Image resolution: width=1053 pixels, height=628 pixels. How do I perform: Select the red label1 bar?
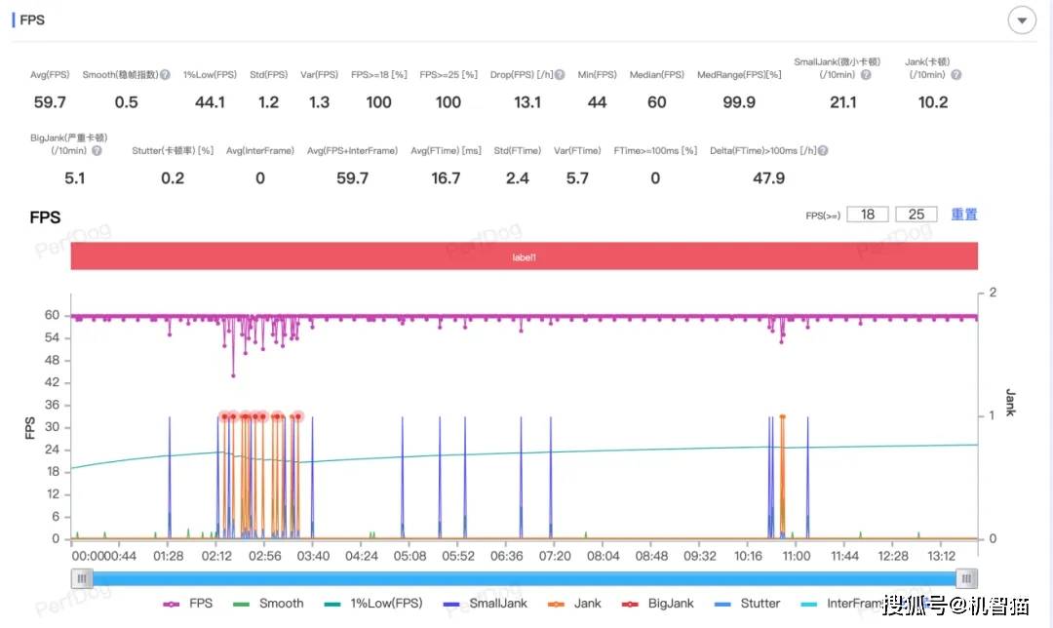[x=524, y=257]
